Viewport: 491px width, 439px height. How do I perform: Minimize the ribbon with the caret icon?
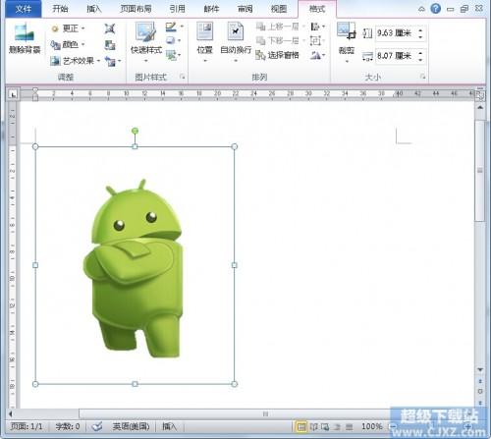pyautogui.click(x=421, y=9)
